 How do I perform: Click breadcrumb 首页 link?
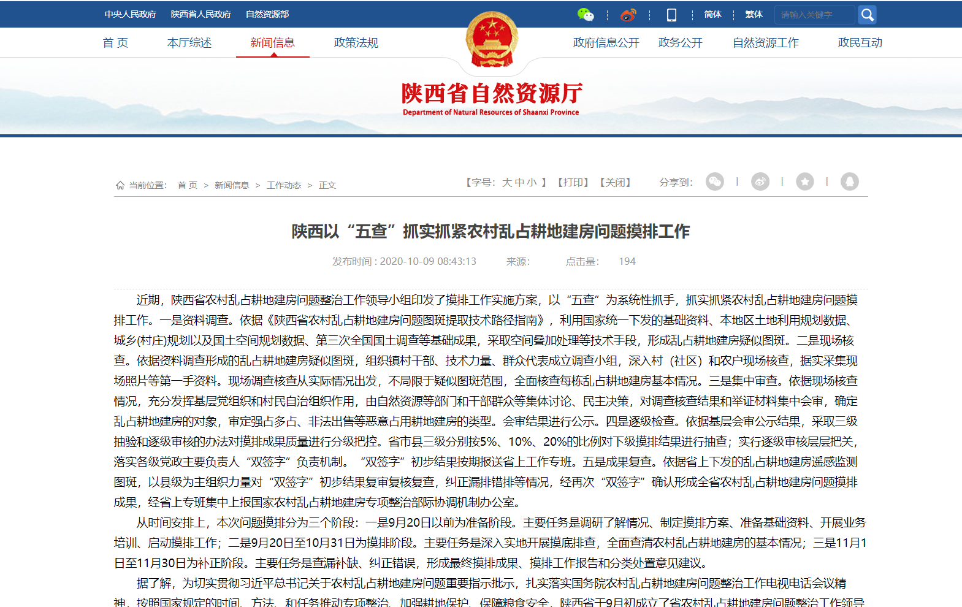188,185
